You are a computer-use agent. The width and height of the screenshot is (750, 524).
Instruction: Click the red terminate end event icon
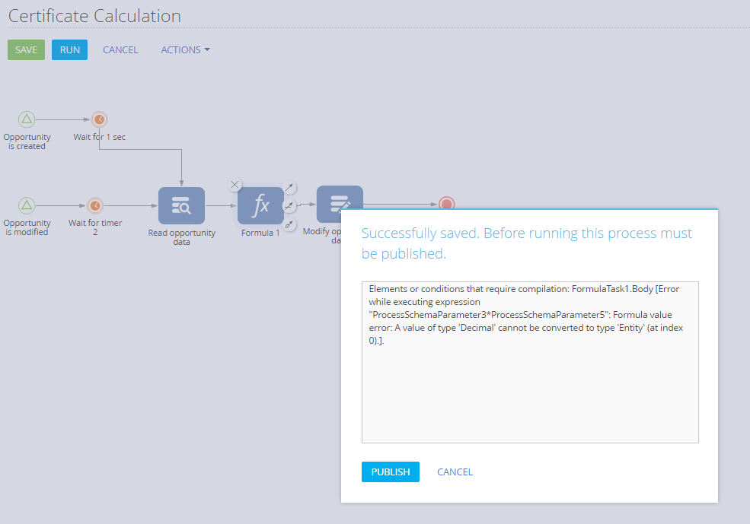pyautogui.click(x=447, y=204)
